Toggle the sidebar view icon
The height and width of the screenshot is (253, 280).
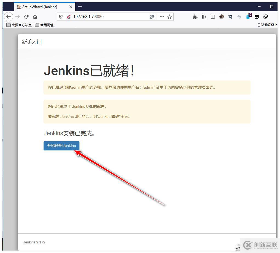[x=213, y=17]
